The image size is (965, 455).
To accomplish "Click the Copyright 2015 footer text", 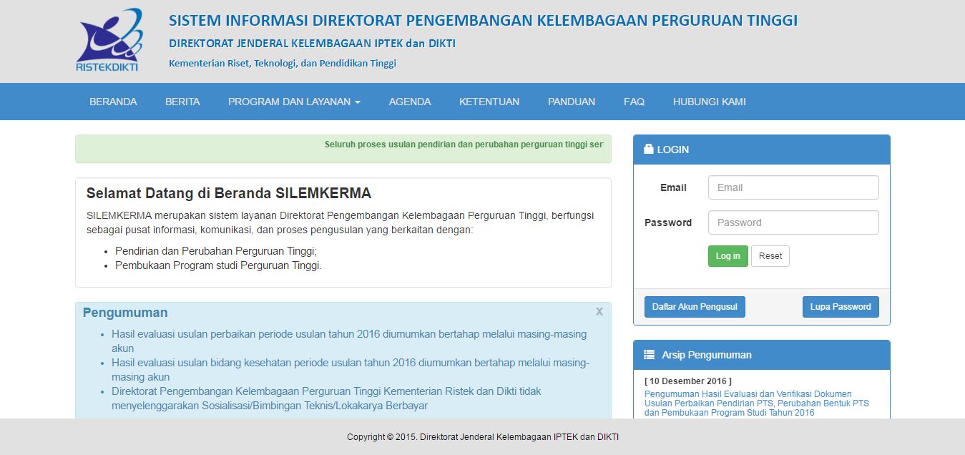I will tap(483, 437).
